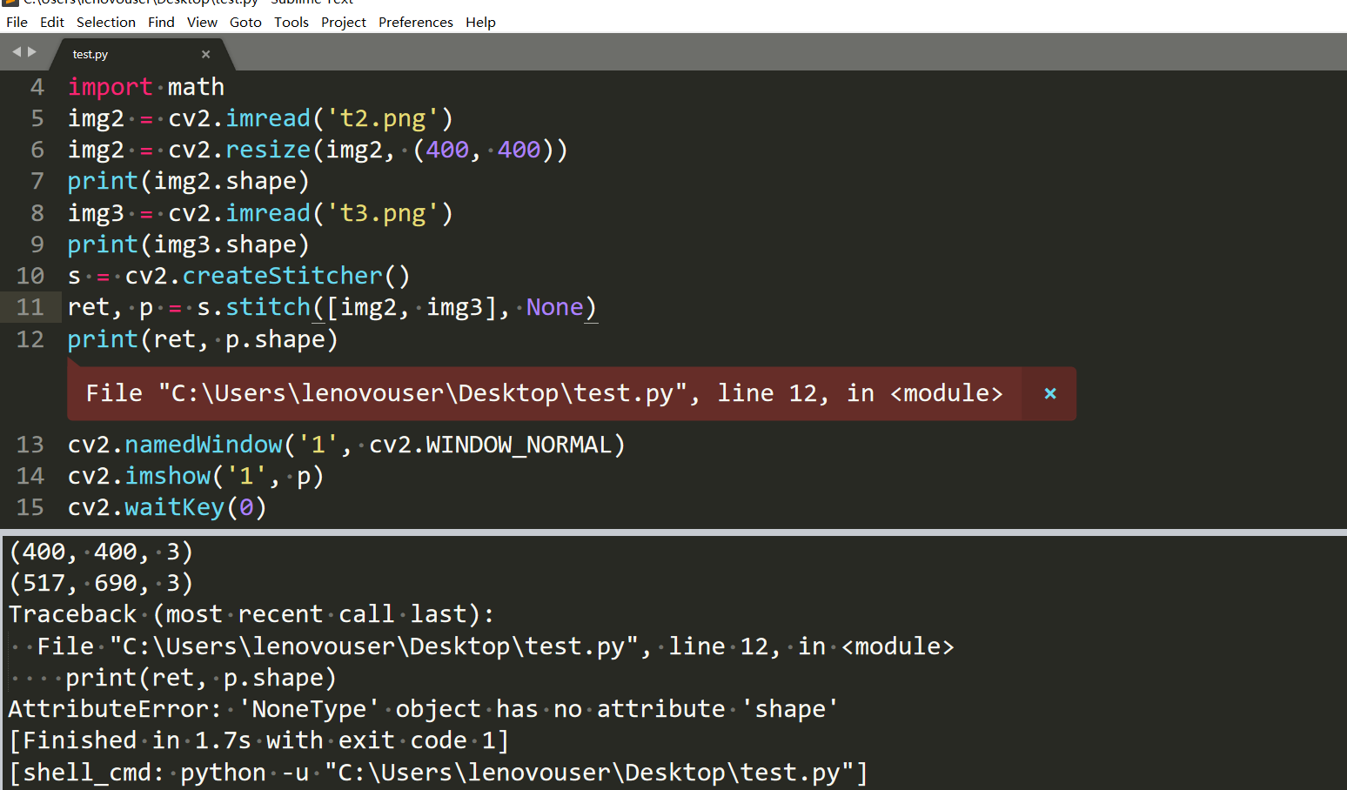Click line number 11 in the gutter
This screenshot has width=1347, height=790.
pos(30,307)
